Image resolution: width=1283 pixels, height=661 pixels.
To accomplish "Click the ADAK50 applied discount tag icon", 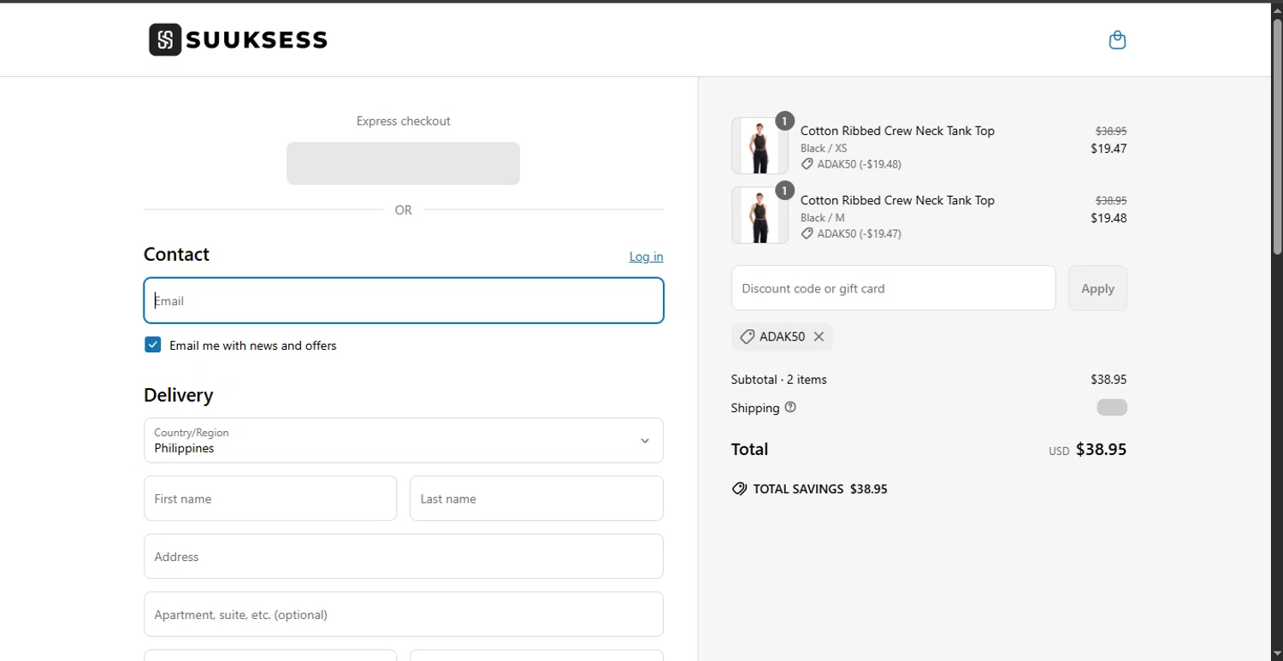I will (x=747, y=337).
